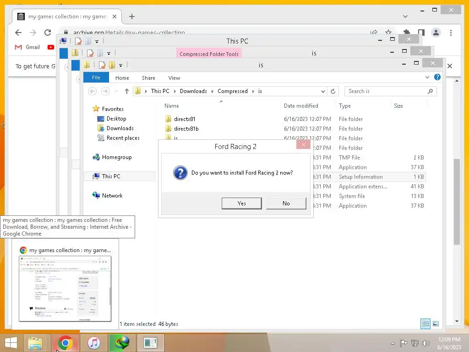This screenshot has width=469, height=352.
Task: Switch to details view layout
Action: tap(425, 324)
